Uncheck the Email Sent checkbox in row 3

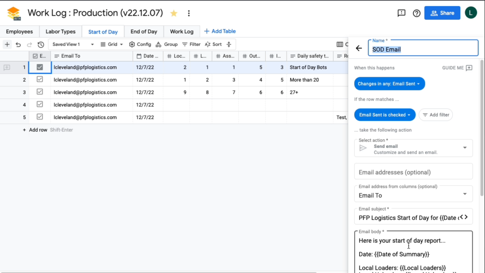point(40,92)
